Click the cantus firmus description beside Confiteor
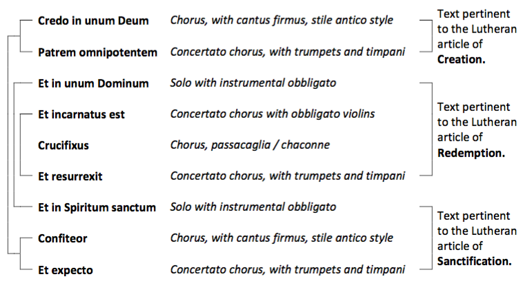Viewport: 523px width, 290px height. [x=282, y=238]
